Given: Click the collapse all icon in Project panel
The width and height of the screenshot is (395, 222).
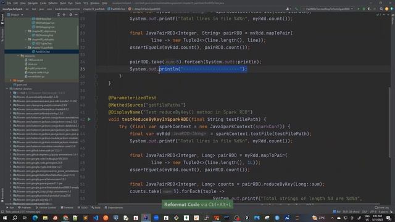Looking at the screenshot, I should pyautogui.click(x=64, y=15).
